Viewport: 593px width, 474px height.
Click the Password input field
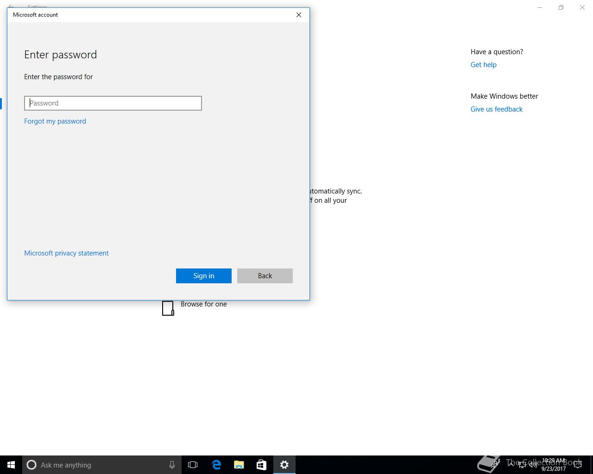coord(113,103)
